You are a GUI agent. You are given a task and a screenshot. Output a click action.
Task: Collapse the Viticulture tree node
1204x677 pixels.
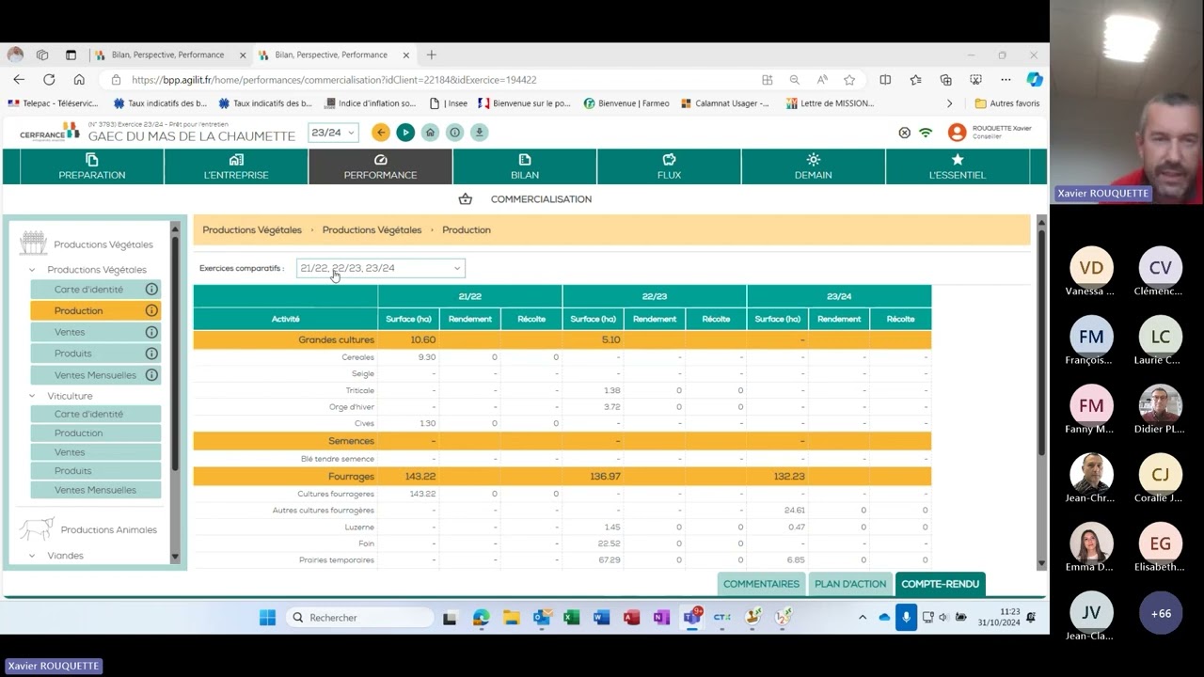[31, 396]
